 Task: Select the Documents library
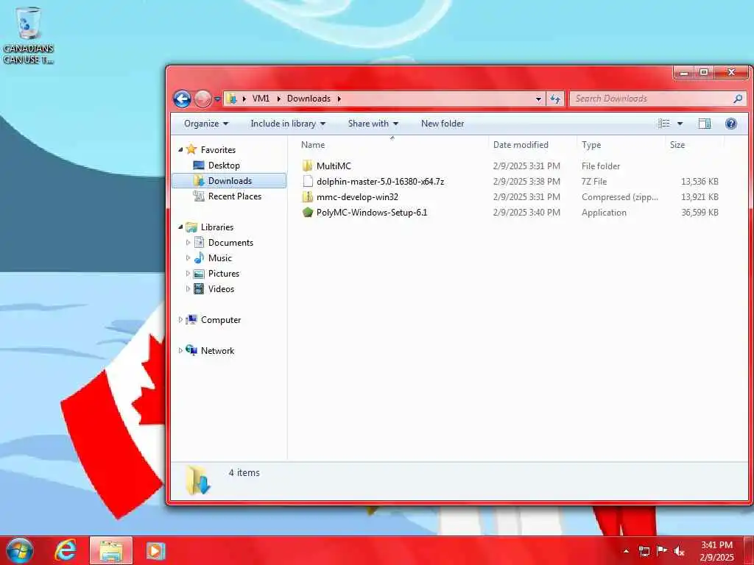click(230, 243)
